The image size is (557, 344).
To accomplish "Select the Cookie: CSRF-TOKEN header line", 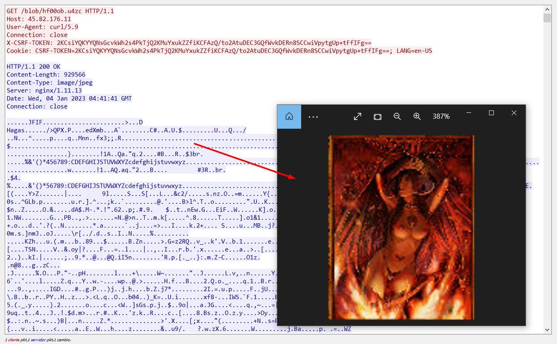I will [x=220, y=50].
